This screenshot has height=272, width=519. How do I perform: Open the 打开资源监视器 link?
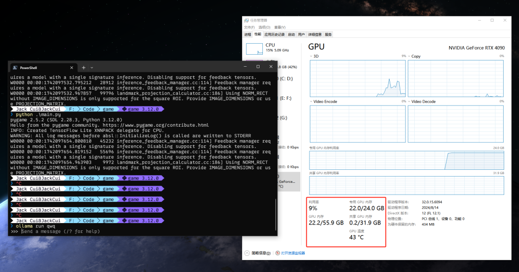(293, 253)
